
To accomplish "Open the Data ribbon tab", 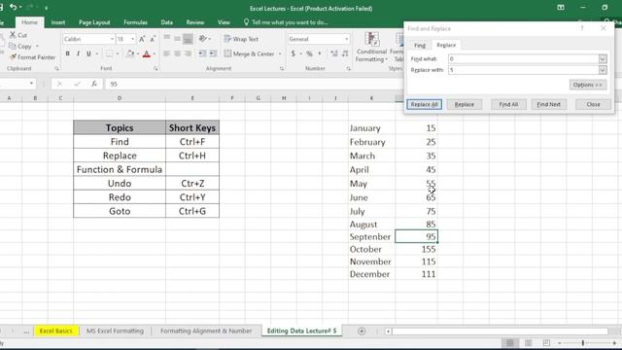I will pos(166,22).
